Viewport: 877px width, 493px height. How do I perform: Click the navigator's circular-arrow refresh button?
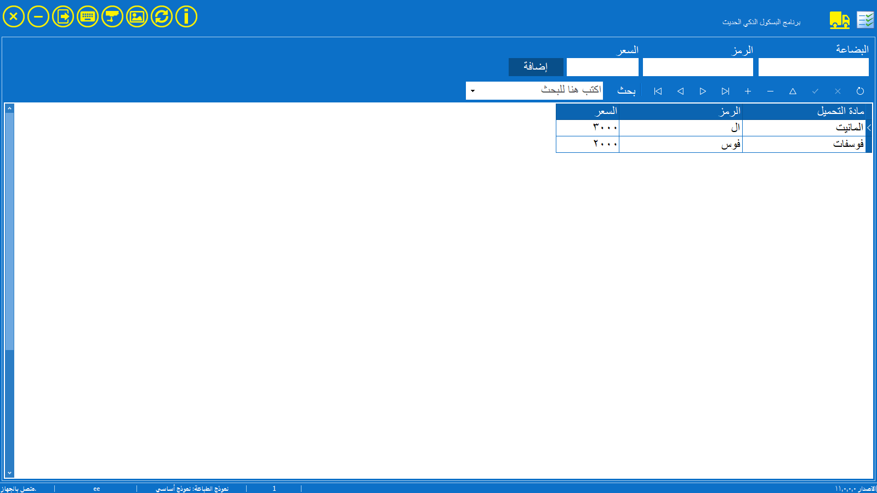(860, 91)
